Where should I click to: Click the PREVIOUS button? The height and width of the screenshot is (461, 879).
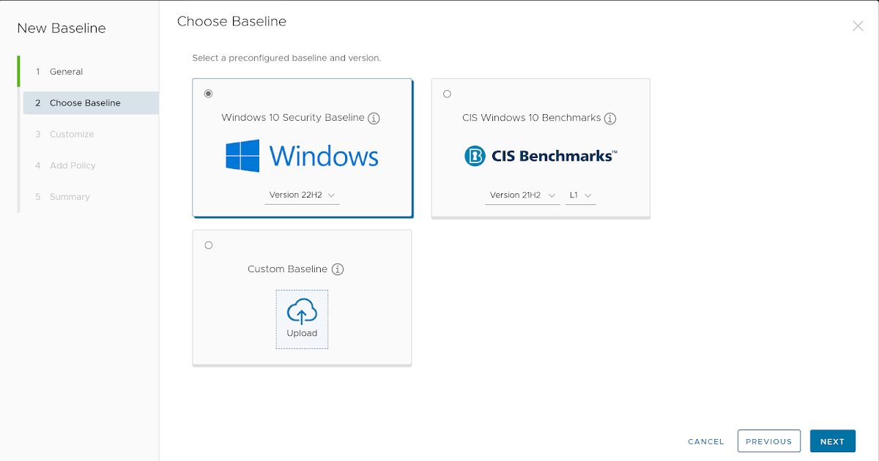tap(769, 441)
